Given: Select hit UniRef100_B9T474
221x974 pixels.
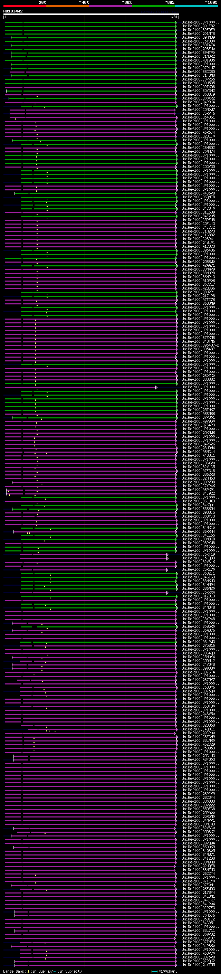Looking at the screenshot, I should click(198, 45).
